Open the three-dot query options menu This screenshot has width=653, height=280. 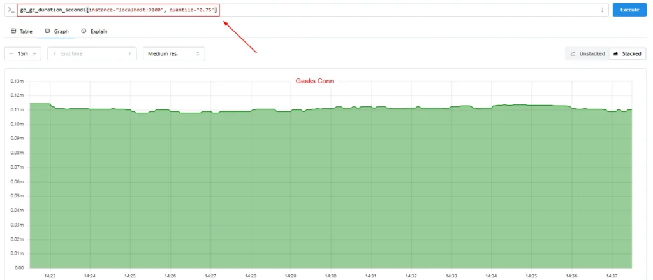(602, 10)
